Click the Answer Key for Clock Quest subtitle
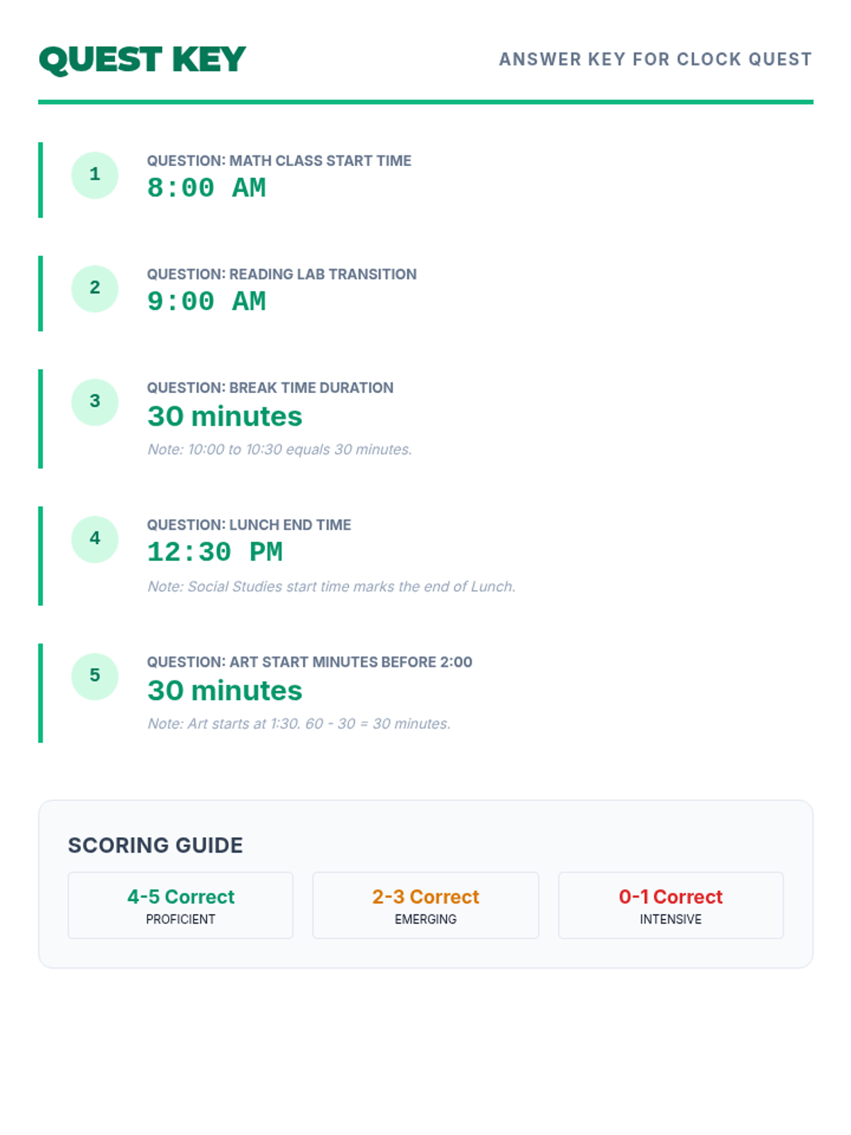Screen dimensions: 851x1135 655,59
